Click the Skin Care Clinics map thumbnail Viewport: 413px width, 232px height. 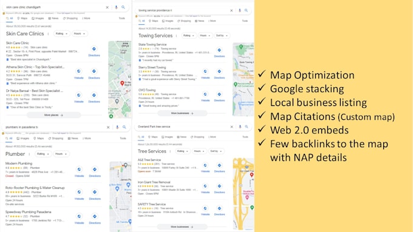coord(120,79)
